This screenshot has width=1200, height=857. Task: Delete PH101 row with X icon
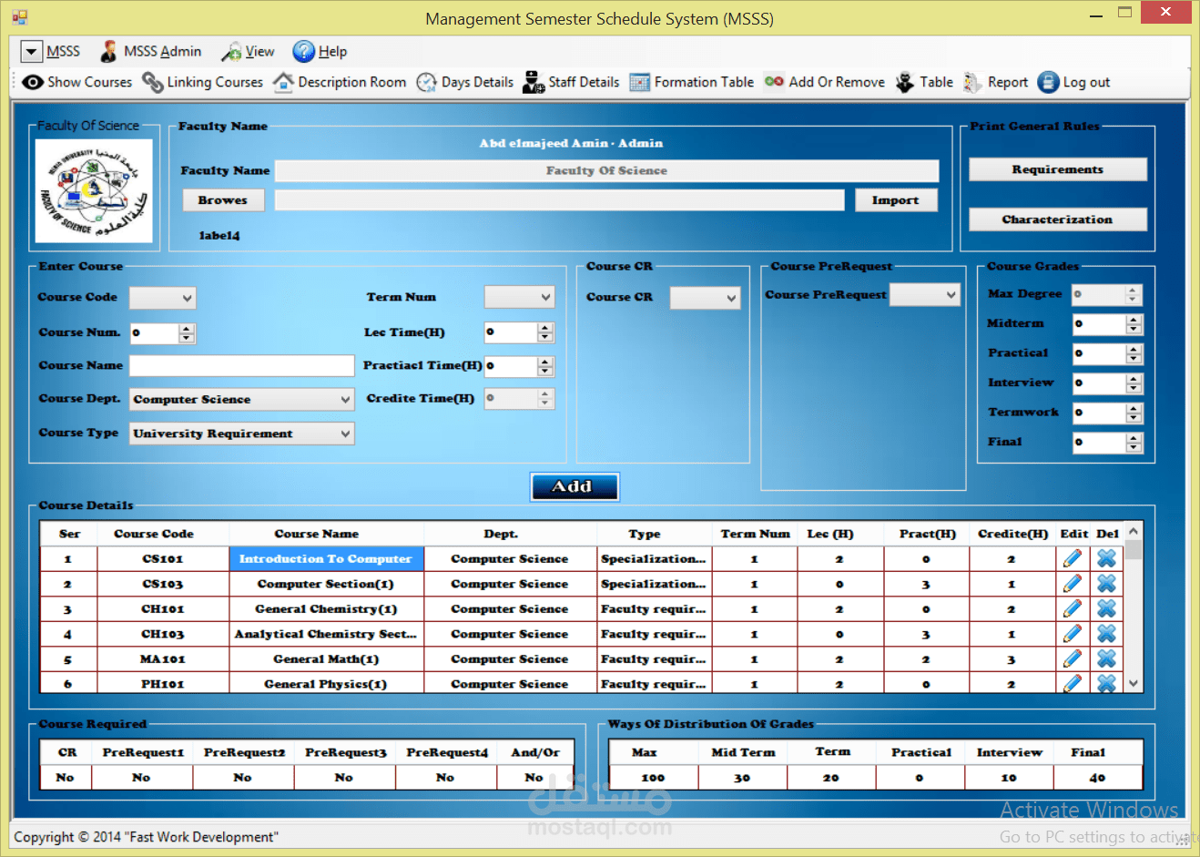tap(1106, 682)
